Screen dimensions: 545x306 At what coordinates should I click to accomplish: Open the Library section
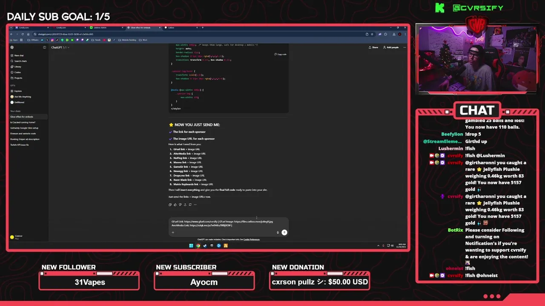[x=16, y=67]
